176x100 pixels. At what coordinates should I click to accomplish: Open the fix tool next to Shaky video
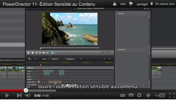[39, 82]
